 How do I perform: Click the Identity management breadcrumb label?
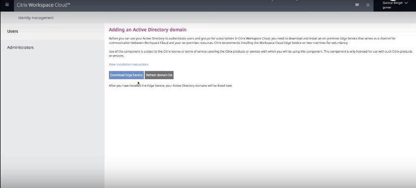36,18
